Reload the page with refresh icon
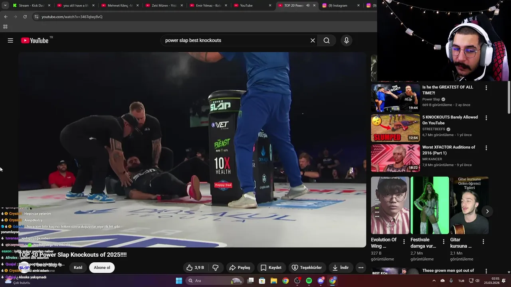 pyautogui.click(x=25, y=17)
